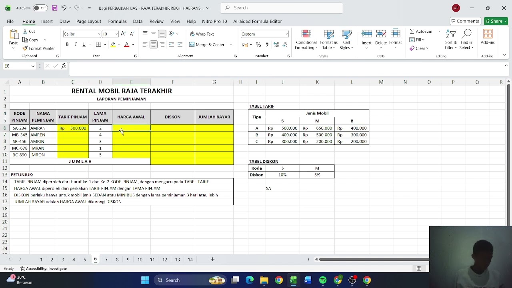Open Spotify from the taskbar
The width and height of the screenshot is (512, 288).
(x=323, y=280)
